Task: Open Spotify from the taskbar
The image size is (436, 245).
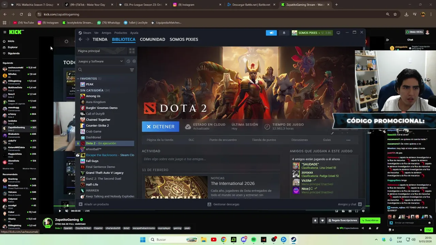Action: [253, 240]
